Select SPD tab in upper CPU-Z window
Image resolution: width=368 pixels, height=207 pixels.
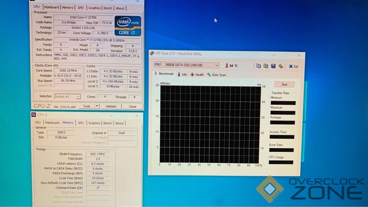click(81, 8)
